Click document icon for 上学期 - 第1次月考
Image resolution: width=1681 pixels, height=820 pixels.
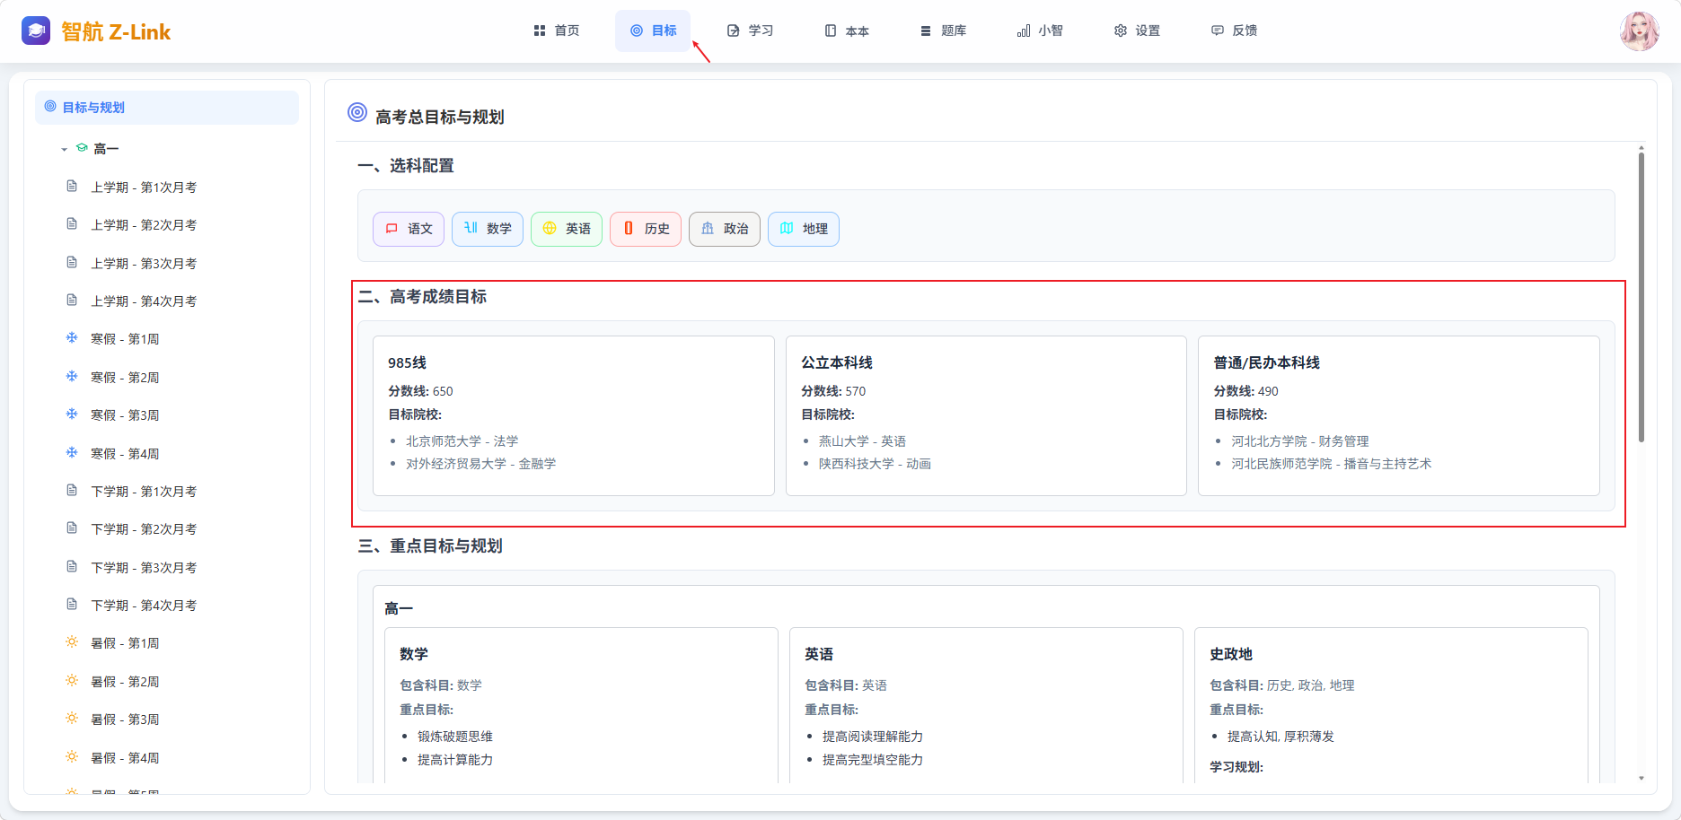[72, 187]
